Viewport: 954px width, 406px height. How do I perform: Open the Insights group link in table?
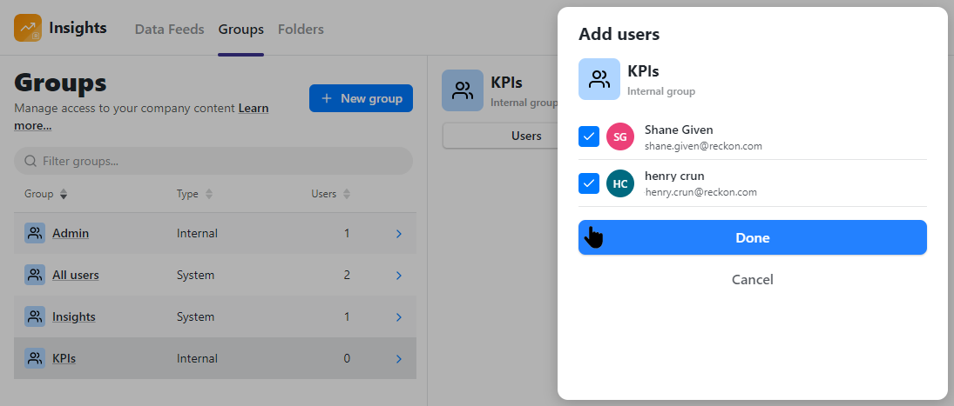pyautogui.click(x=73, y=316)
